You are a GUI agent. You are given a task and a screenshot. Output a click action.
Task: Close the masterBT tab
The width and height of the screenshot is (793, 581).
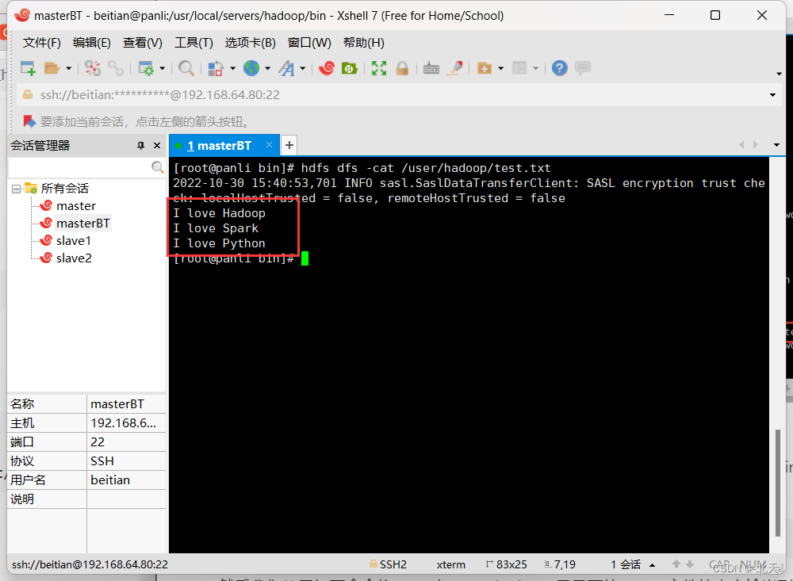tap(269, 145)
